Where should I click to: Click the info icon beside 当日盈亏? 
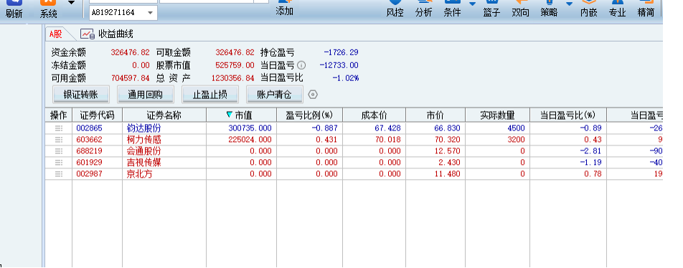[301, 65]
